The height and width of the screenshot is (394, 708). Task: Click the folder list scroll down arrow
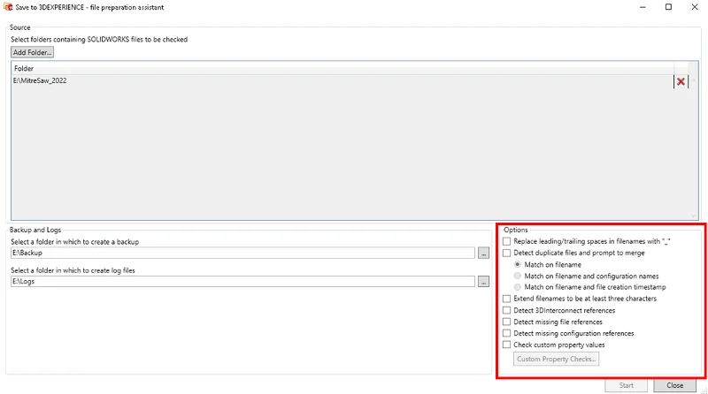pos(694,216)
